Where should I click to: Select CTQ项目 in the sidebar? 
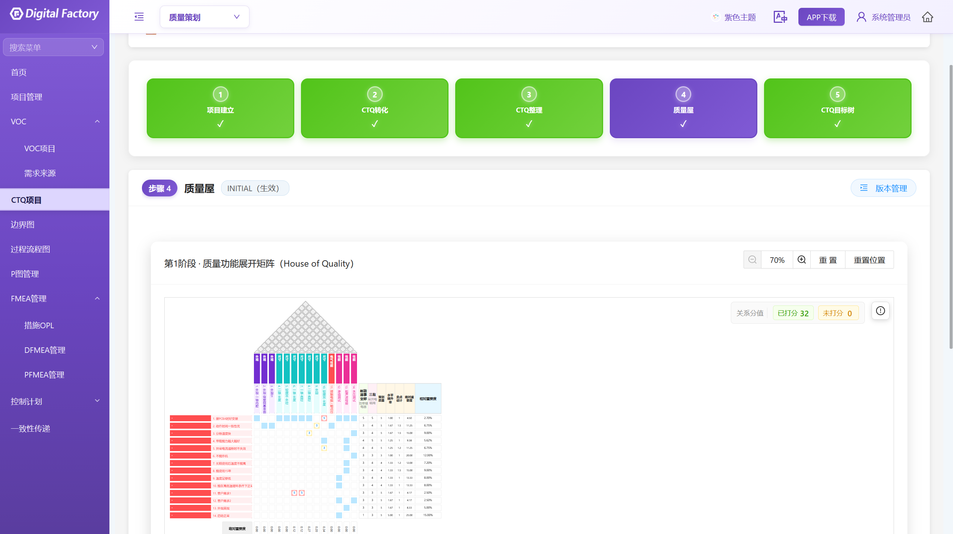(x=55, y=200)
